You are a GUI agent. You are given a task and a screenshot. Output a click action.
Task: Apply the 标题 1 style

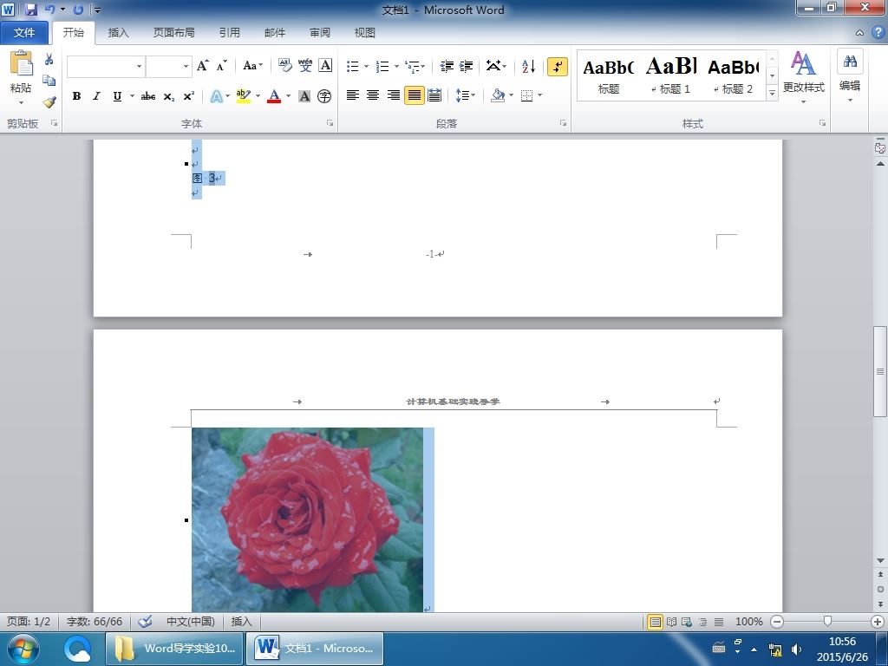pyautogui.click(x=671, y=76)
